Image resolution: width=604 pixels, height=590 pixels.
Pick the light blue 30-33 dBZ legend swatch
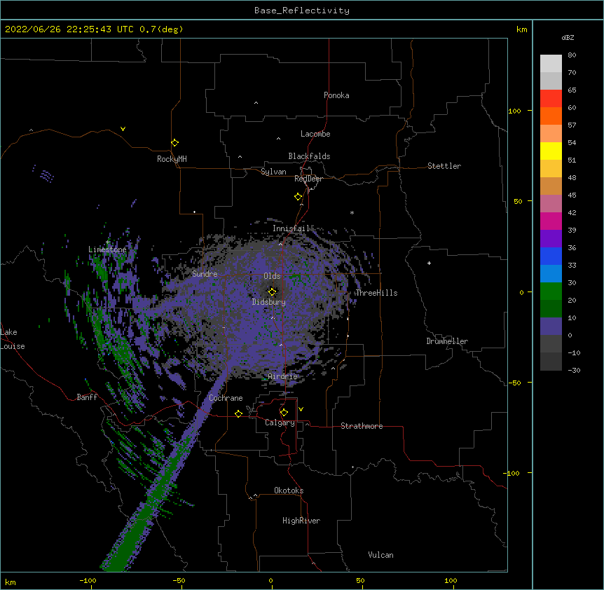click(551, 274)
